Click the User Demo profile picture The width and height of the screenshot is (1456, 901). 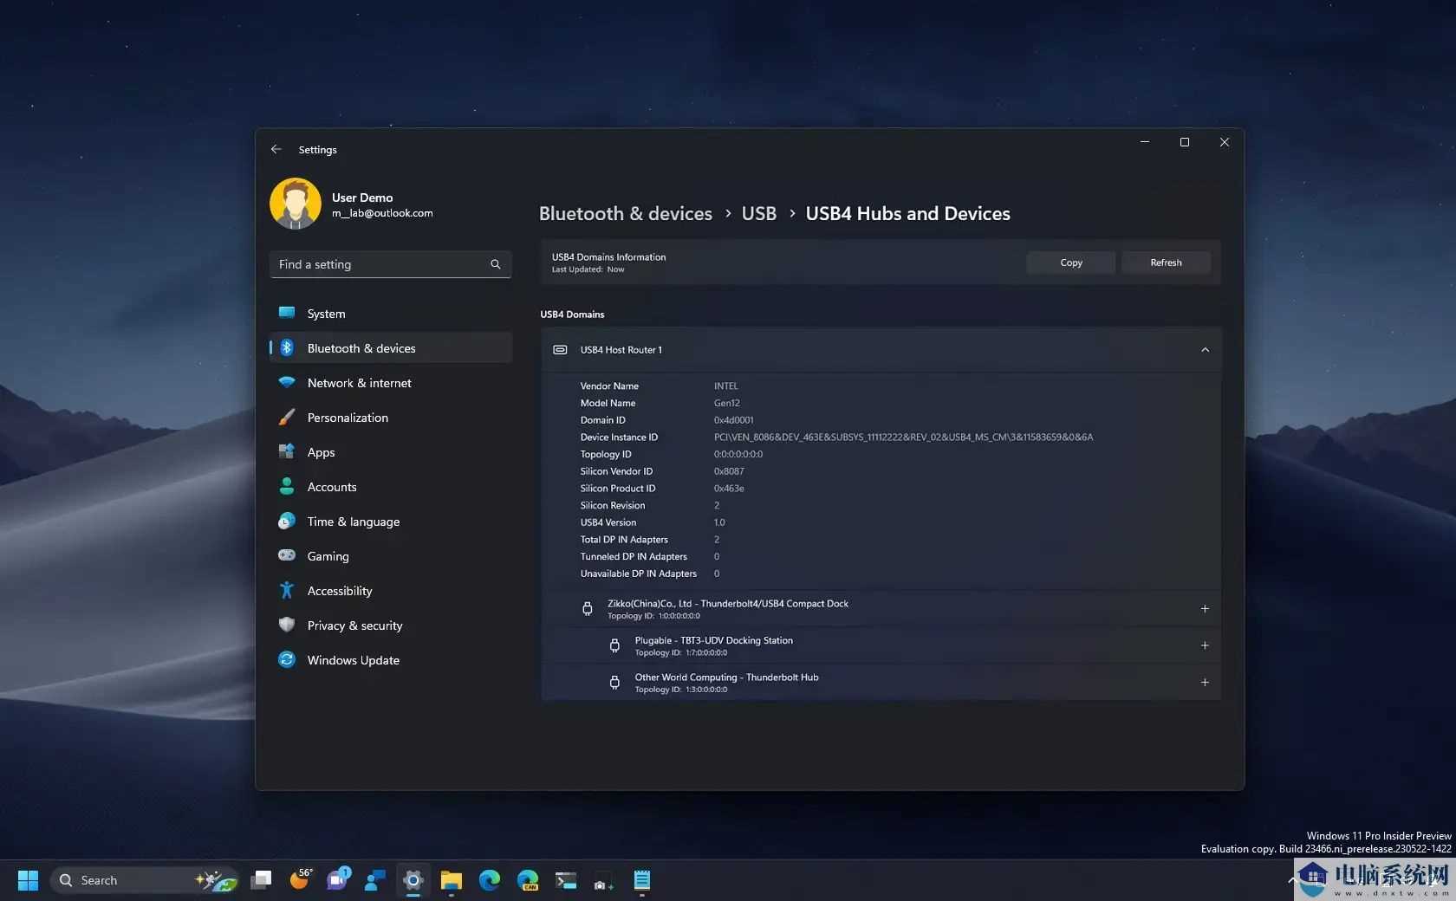click(296, 204)
